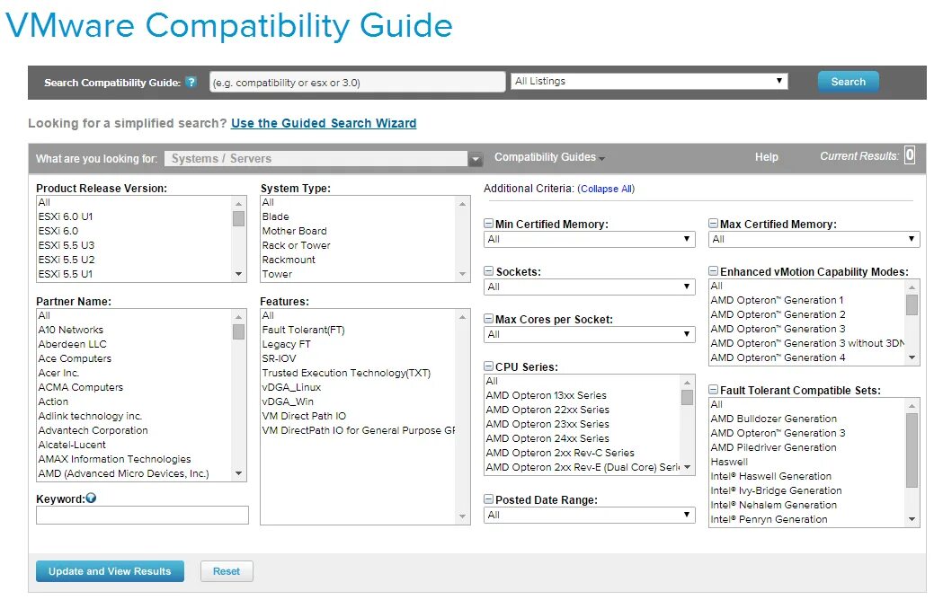This screenshot has width=934, height=600.
Task: Open the Systems / Servers dropdown
Action: 323,159
